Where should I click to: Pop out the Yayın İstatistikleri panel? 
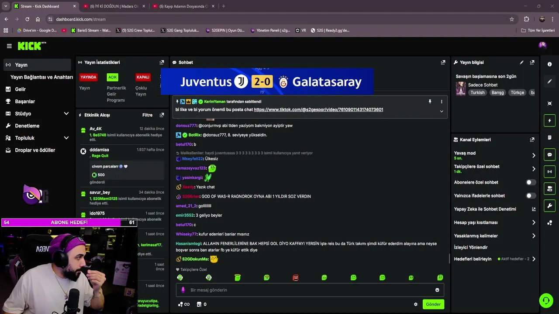pyautogui.click(x=162, y=62)
